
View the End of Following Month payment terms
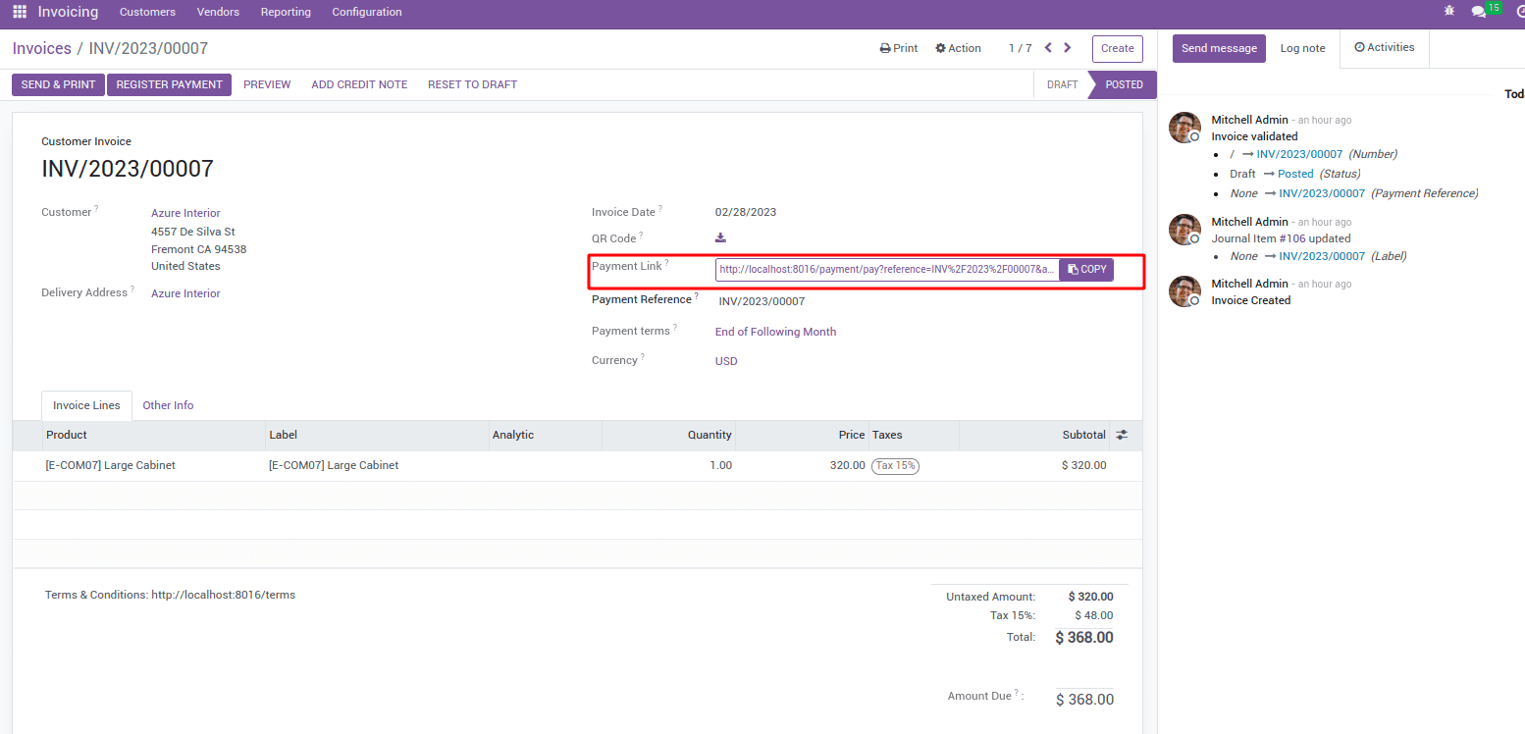coord(775,331)
